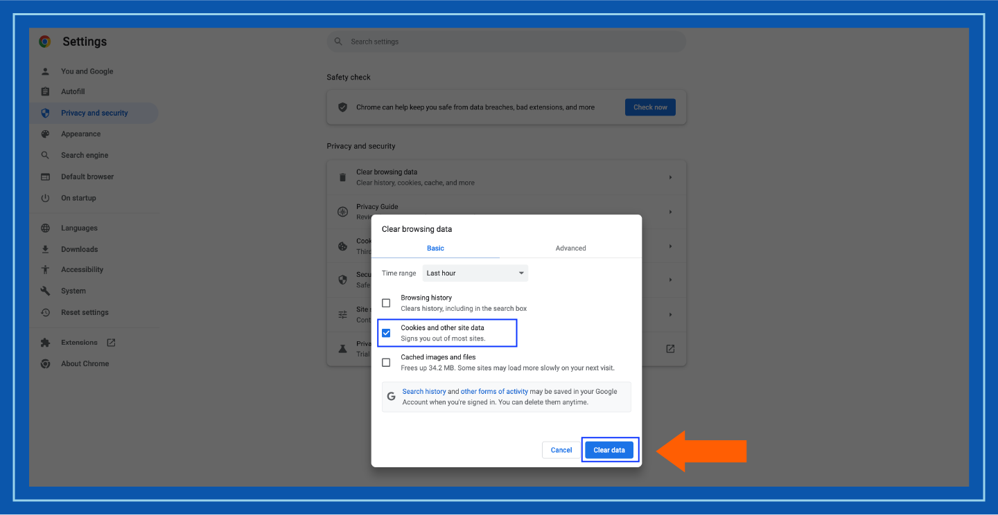Click the trash icon beside Clear browsing data
The image size is (998, 515).
click(342, 177)
